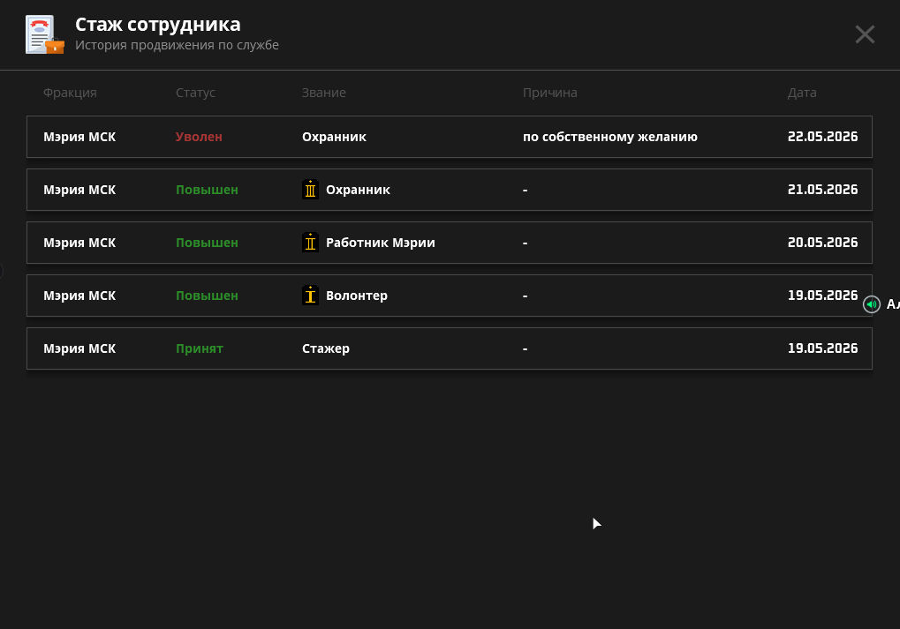
Task: Click the 19.05.2026 date in the Стажер row
Action: [822, 348]
